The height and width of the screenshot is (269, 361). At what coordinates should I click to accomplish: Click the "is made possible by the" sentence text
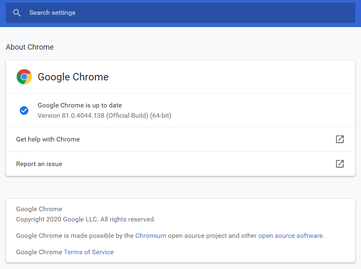click(x=99, y=236)
